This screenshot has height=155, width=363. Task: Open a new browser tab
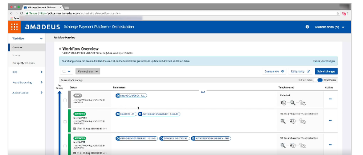pos(66,8)
